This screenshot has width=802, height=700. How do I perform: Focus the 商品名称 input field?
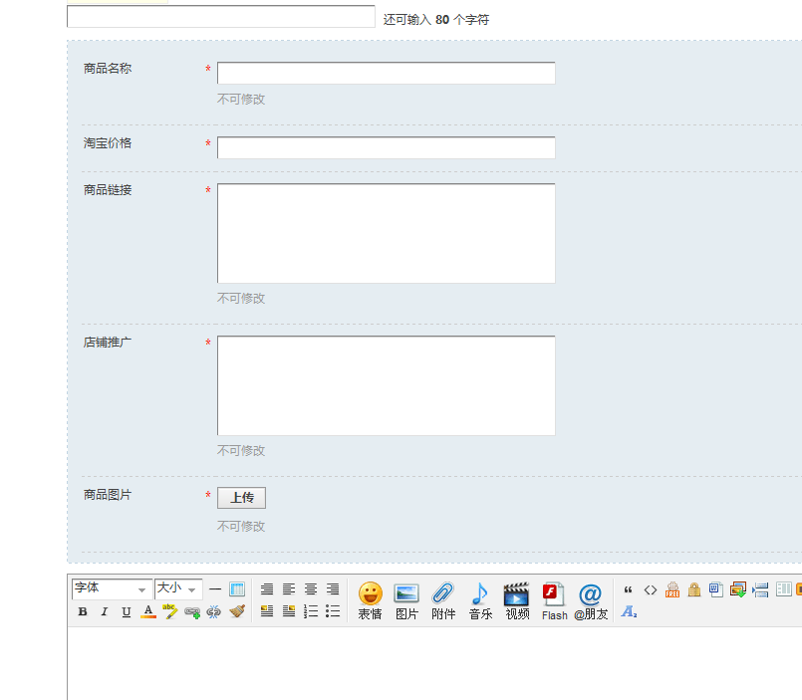(x=387, y=73)
